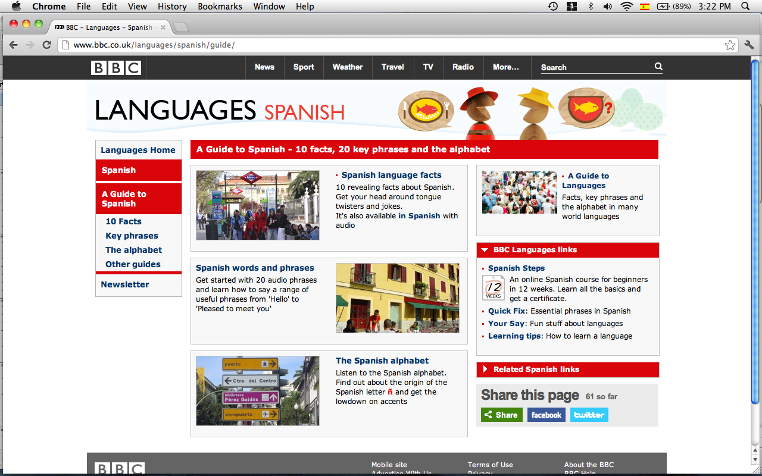762x476 pixels.
Task: Click the crowd photo thumbnail
Action: [520, 193]
